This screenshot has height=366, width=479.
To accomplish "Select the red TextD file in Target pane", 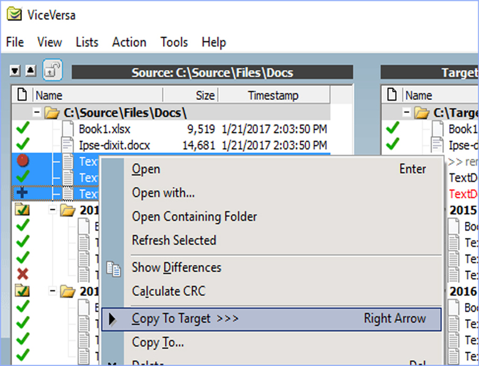I will [x=463, y=194].
